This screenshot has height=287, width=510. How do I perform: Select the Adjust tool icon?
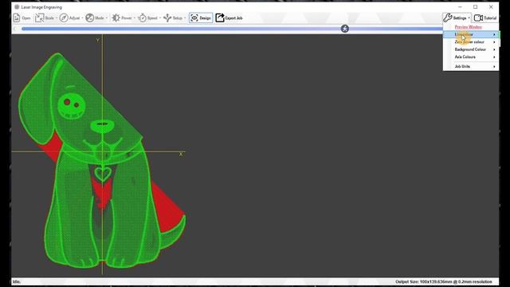(64, 18)
